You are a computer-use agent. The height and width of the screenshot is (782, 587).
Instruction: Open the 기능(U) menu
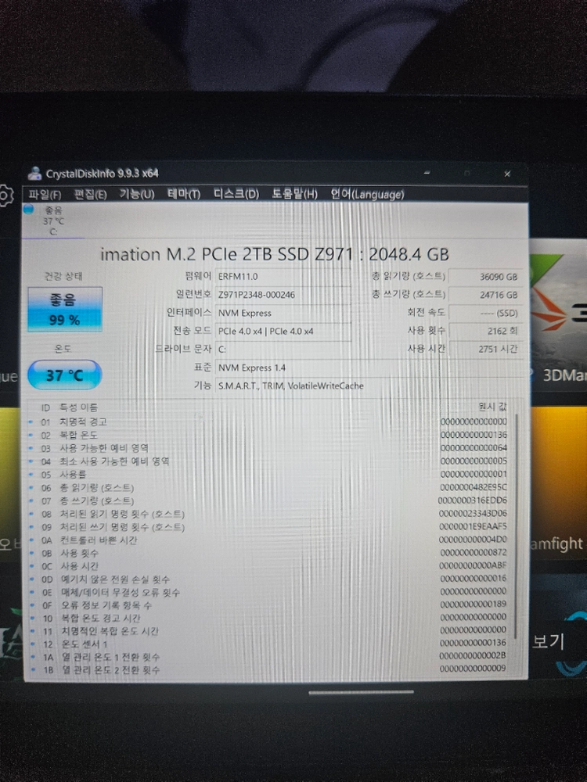(137, 194)
